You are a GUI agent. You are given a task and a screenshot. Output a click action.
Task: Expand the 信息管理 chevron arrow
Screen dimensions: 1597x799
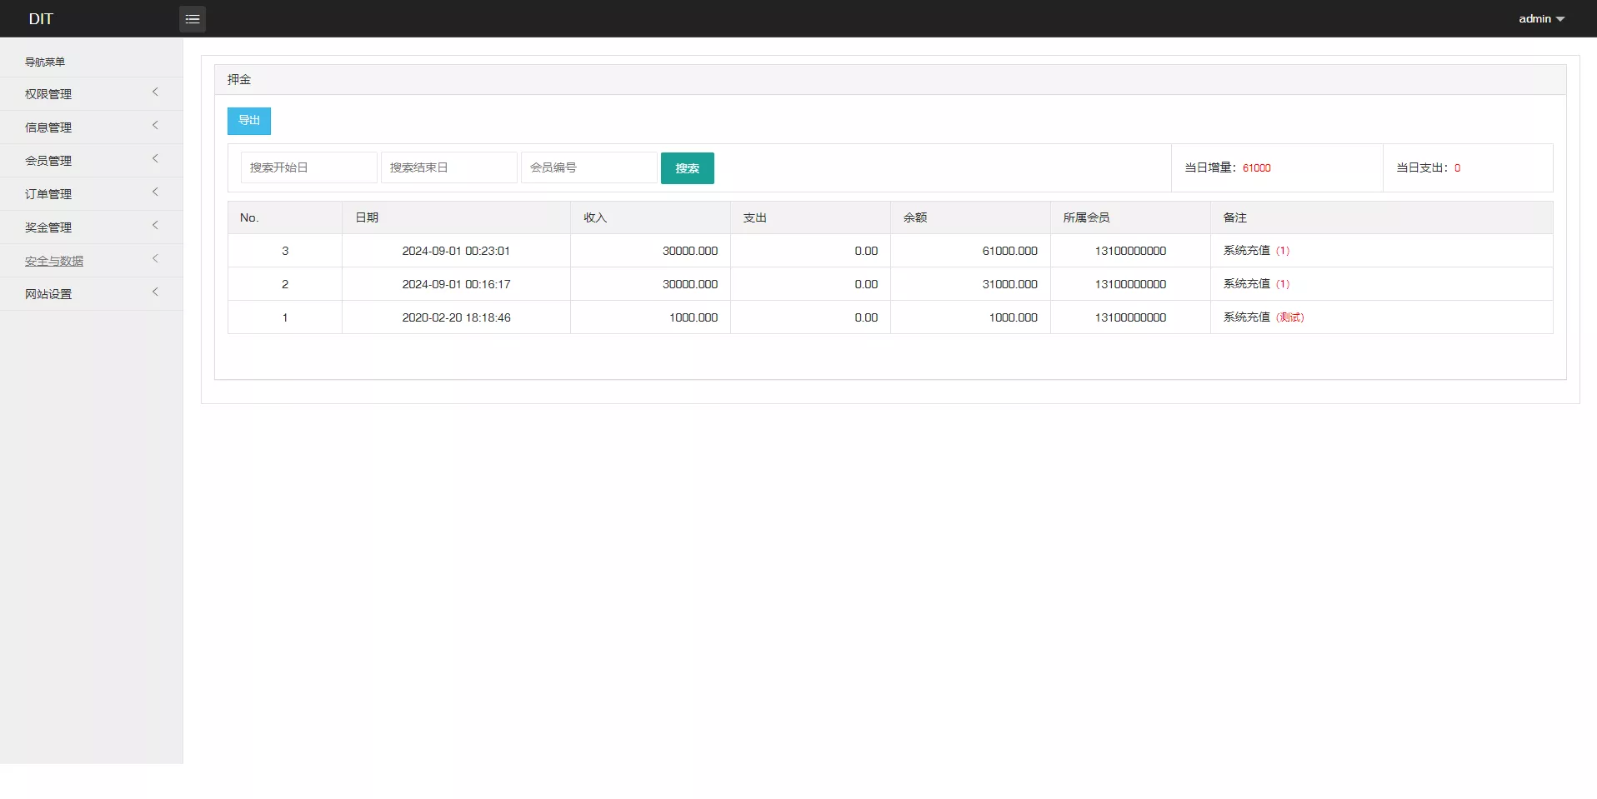coord(155,126)
